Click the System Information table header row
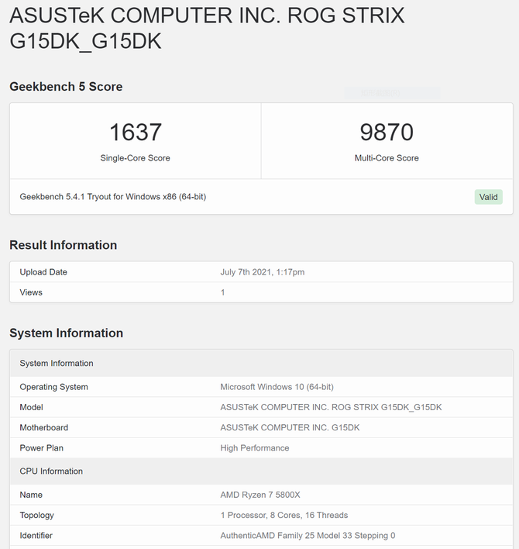Screen dimensions: 519x549 click(261, 363)
